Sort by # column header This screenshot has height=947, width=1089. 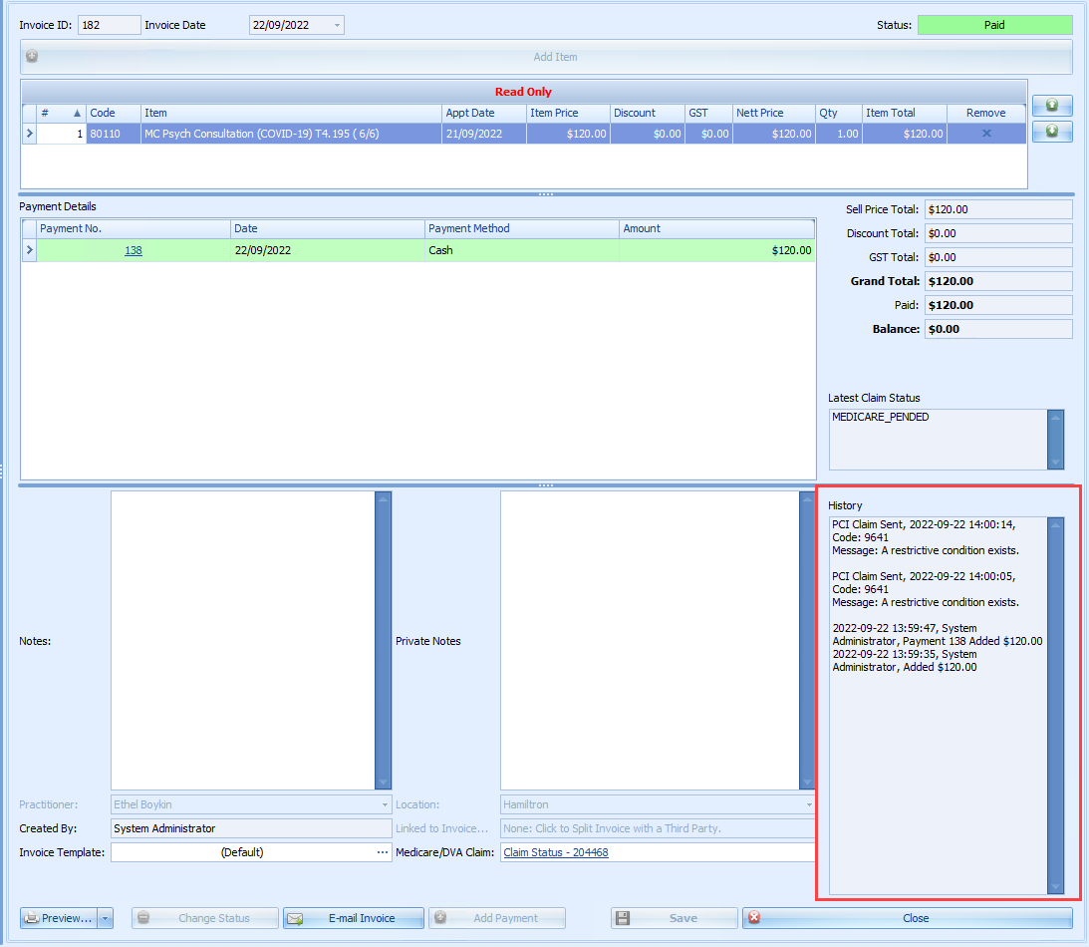(x=61, y=113)
